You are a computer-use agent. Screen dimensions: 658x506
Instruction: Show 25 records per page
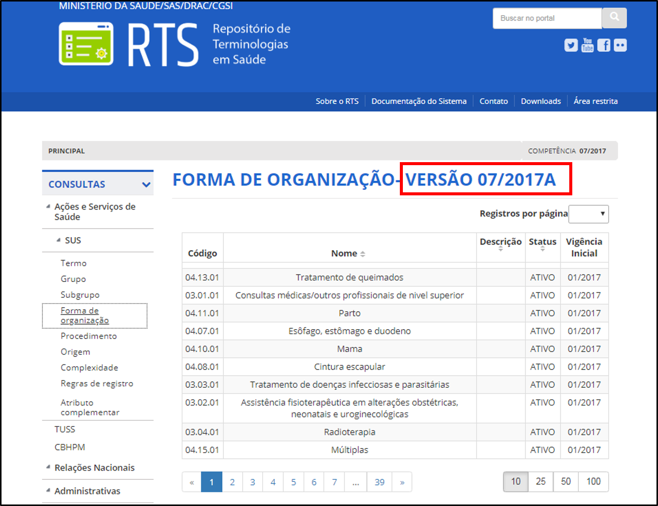[541, 482]
